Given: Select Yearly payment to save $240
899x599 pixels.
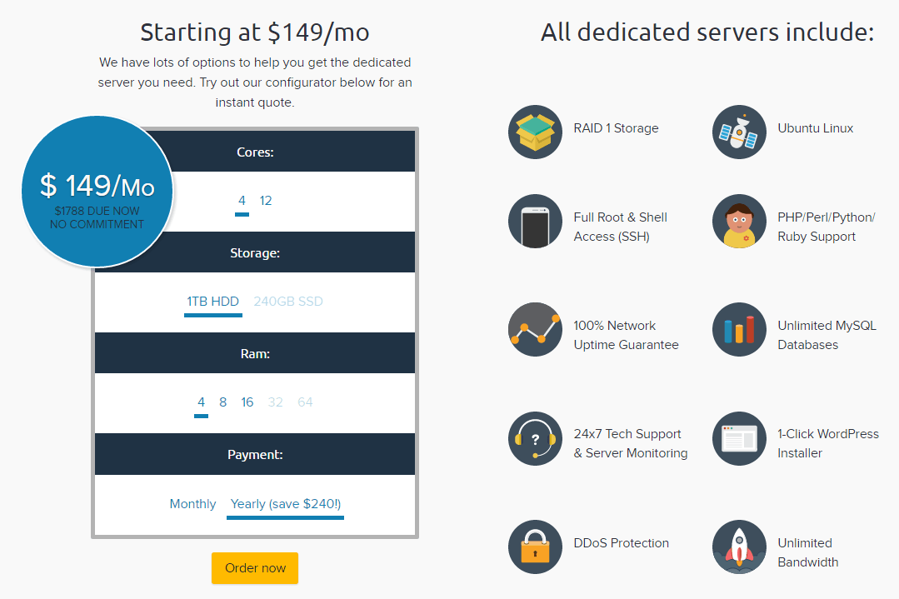Looking at the screenshot, I should pos(285,503).
